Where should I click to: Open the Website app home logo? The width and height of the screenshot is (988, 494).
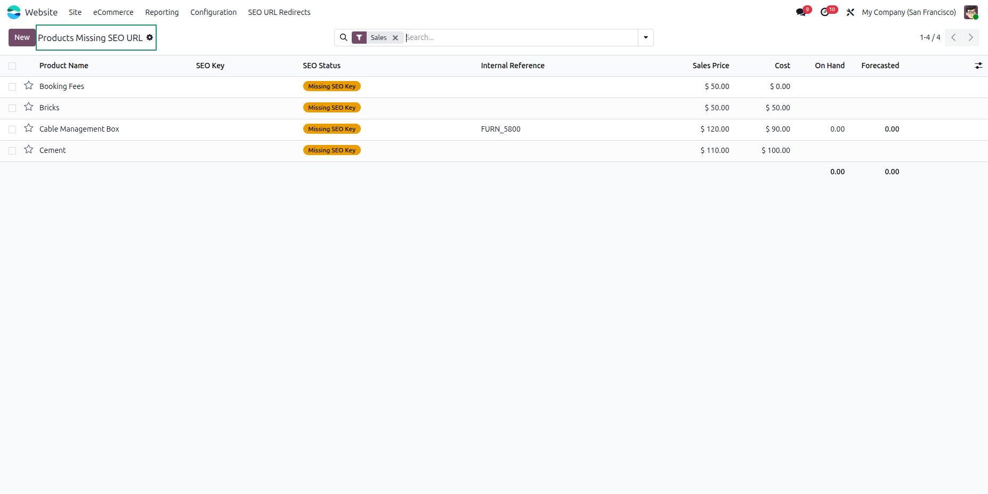click(14, 12)
